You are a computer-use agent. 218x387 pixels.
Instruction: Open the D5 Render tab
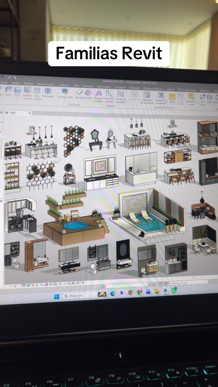[134, 88]
